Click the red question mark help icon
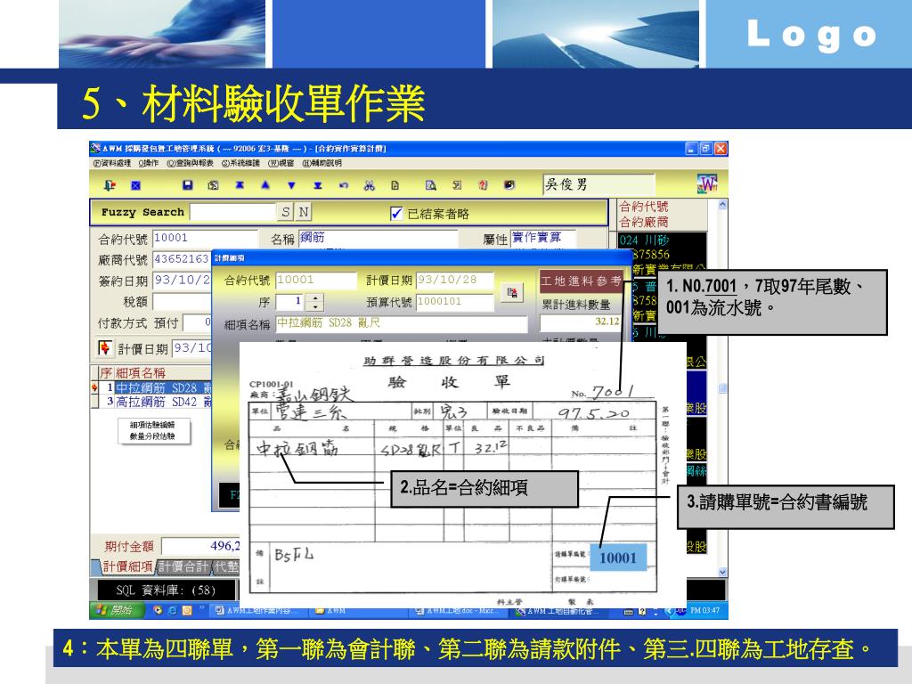This screenshot has height=684, width=912. (483, 185)
